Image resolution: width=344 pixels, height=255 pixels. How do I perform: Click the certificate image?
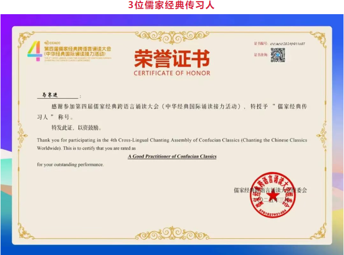172,135
